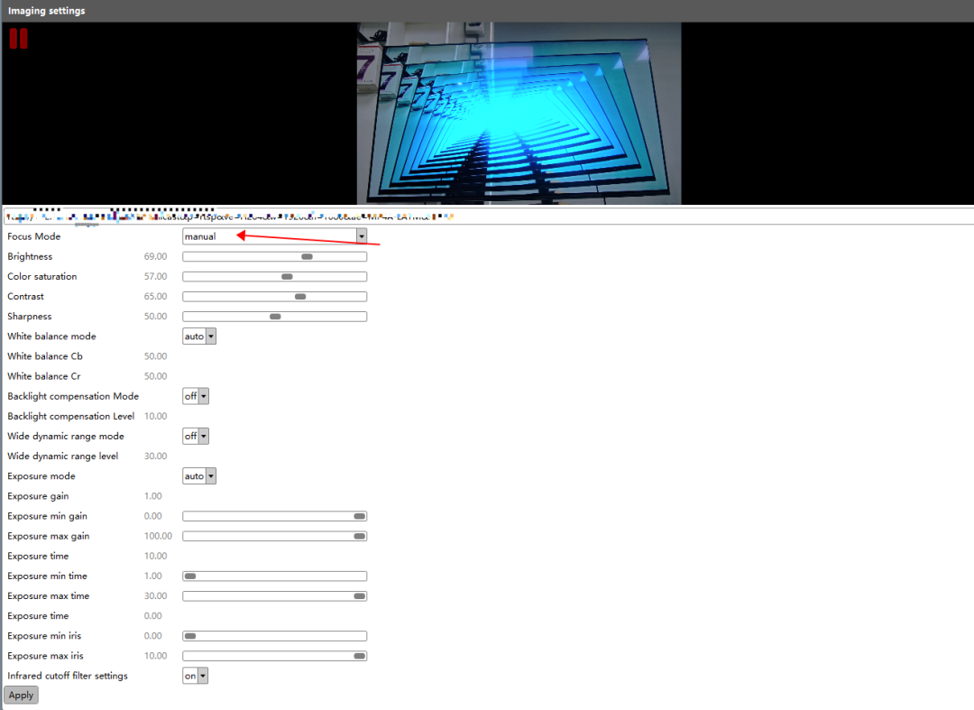Adjust the Brightness slider handle
The height and width of the screenshot is (710, 974).
tap(306, 256)
